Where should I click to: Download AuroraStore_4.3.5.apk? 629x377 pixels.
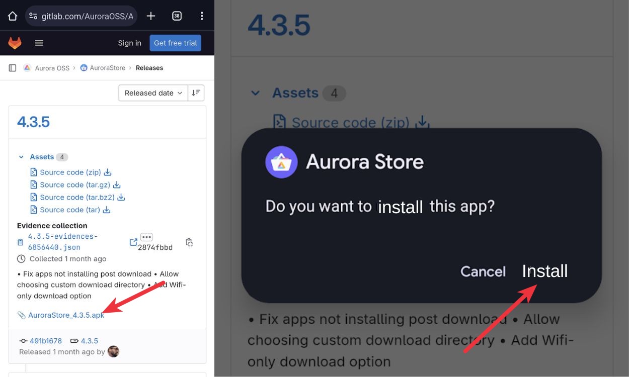tap(65, 315)
